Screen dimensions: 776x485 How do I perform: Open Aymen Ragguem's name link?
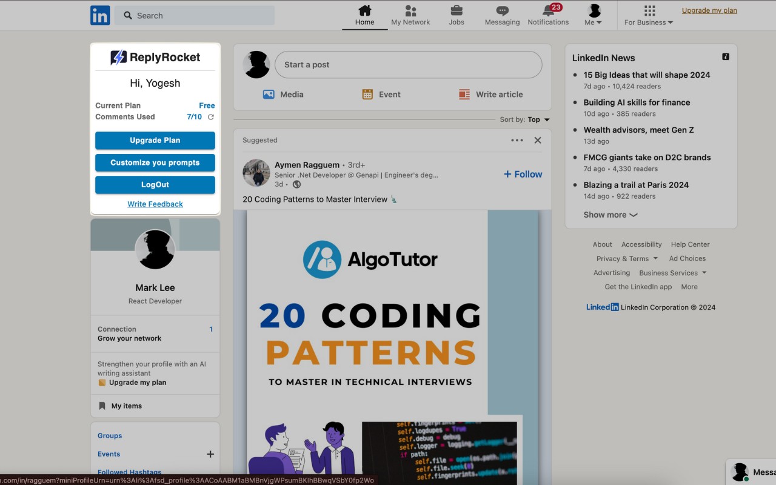pyautogui.click(x=307, y=165)
